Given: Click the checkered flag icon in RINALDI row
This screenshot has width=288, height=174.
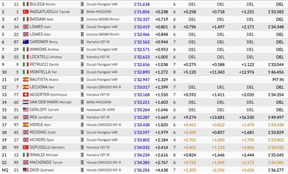Looking at the screenshot, I should pos(82,155).
